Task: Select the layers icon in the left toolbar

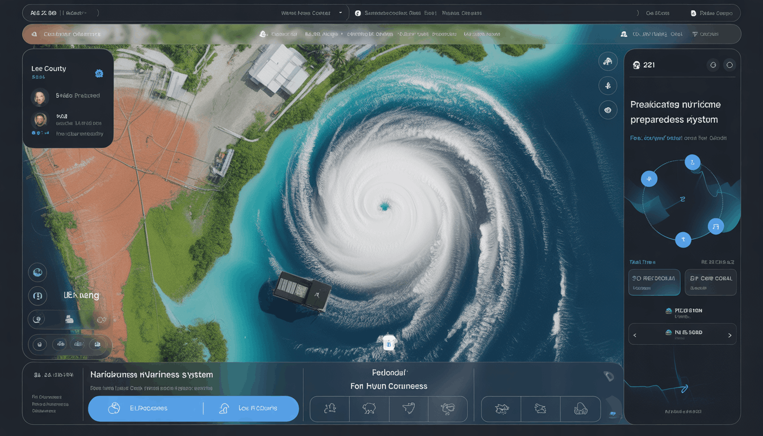Action: (37, 320)
